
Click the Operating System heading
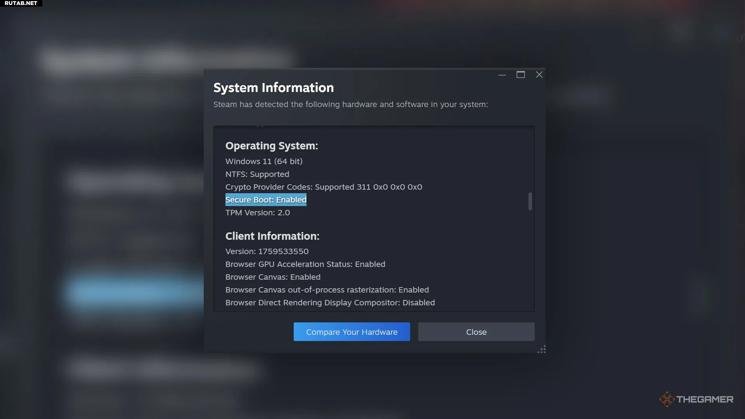pos(272,146)
